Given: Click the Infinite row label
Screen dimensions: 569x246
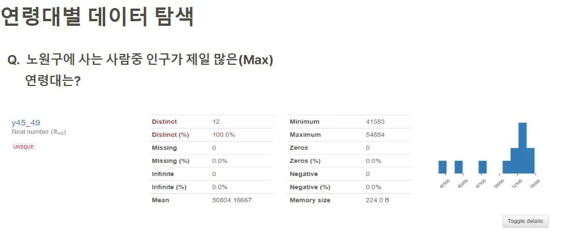Looking at the screenshot, I should point(163,174).
